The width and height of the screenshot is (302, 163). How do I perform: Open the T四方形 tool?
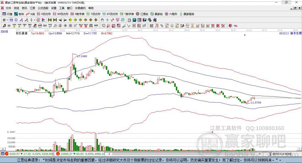(93, 14)
